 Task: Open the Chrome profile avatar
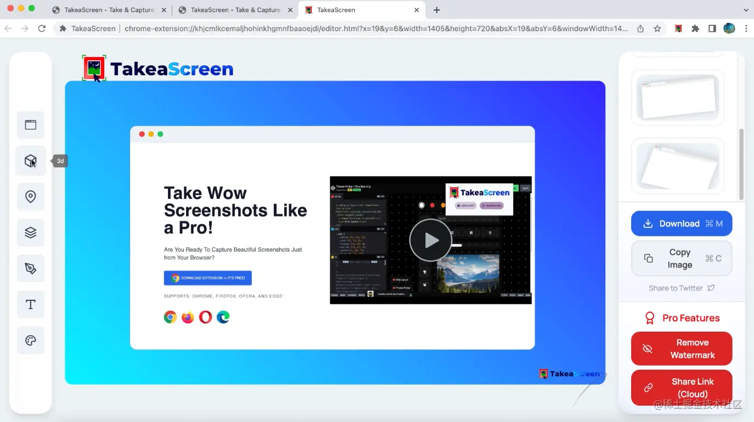pyautogui.click(x=729, y=28)
